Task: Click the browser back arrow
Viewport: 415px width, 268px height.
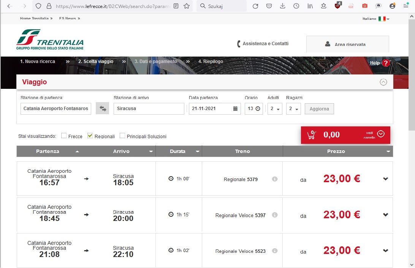Action: coord(10,6)
